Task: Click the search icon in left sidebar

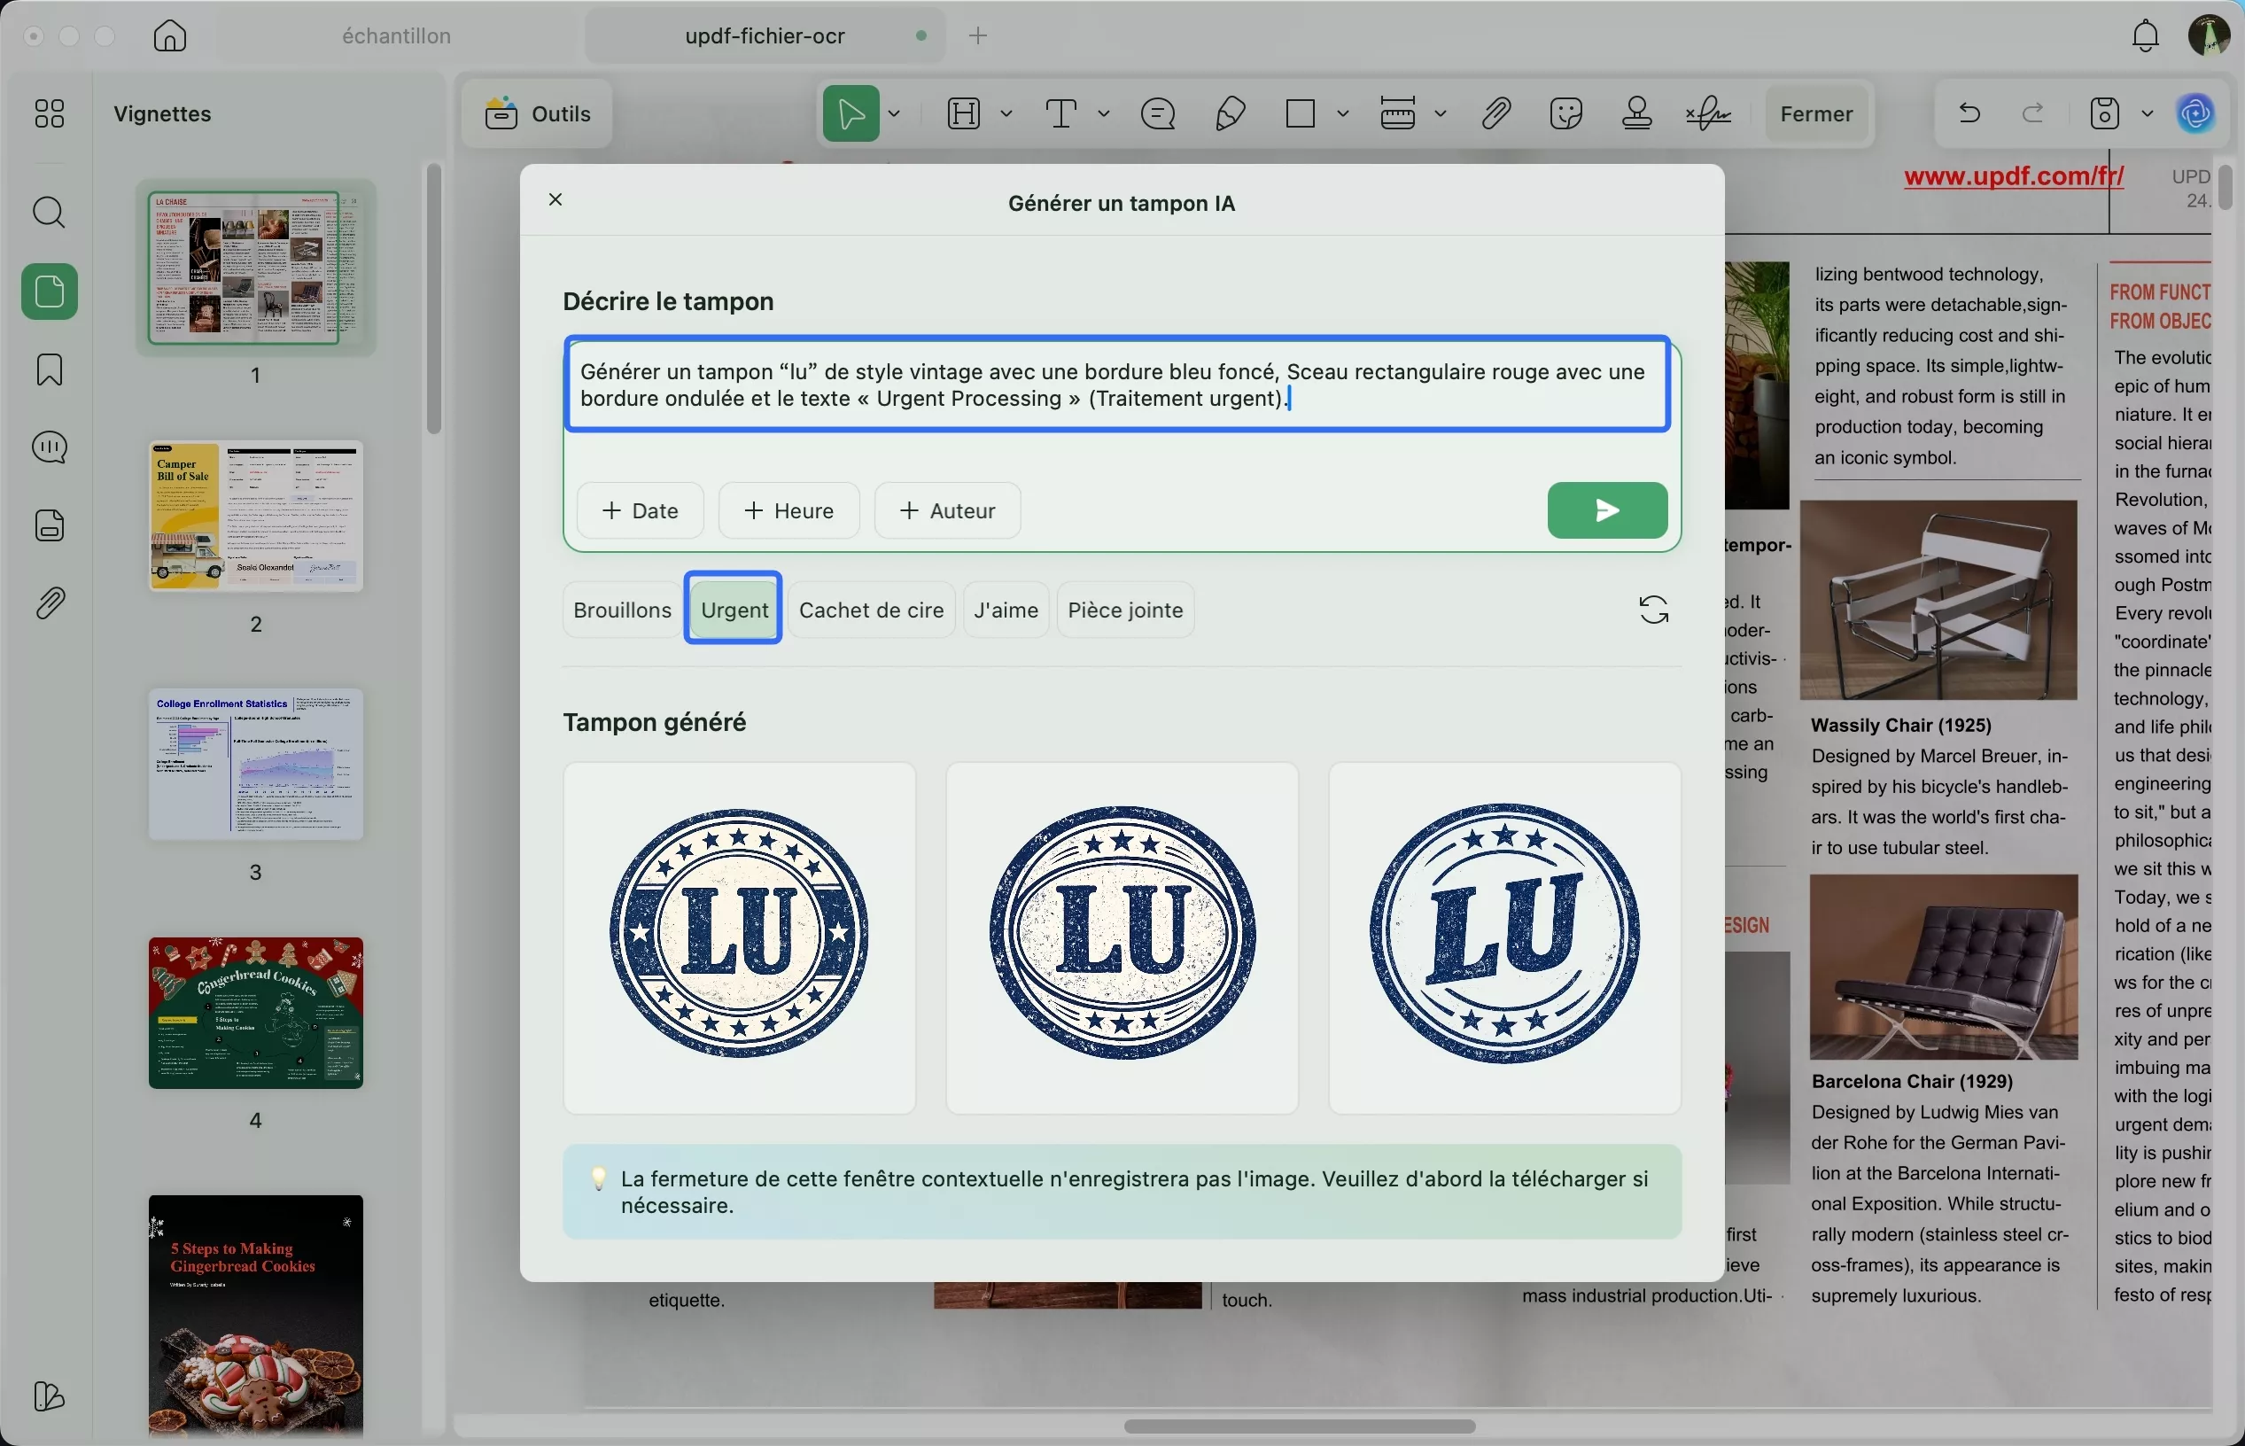Action: (x=49, y=213)
